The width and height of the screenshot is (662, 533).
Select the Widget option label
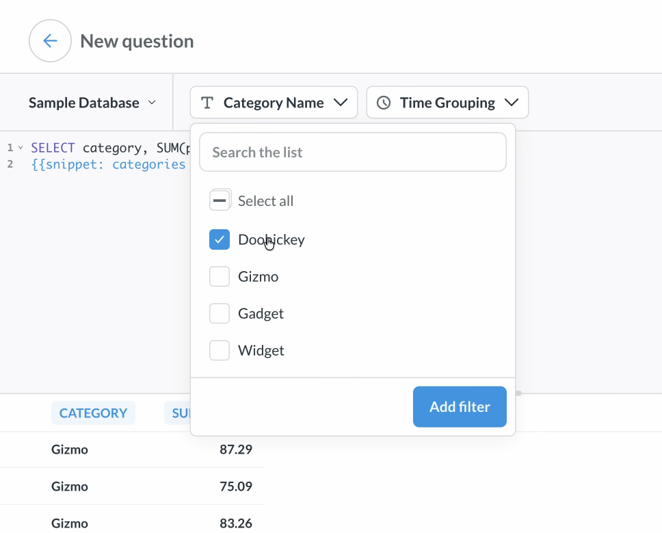261,350
